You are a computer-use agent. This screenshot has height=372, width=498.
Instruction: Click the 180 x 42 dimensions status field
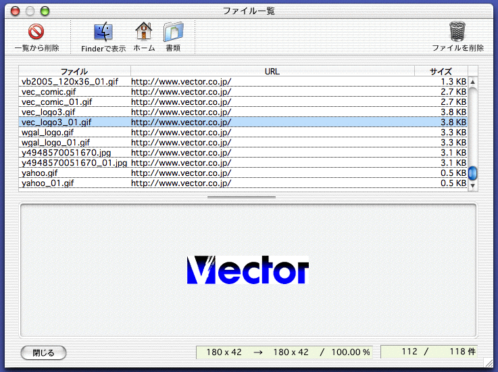284,352
